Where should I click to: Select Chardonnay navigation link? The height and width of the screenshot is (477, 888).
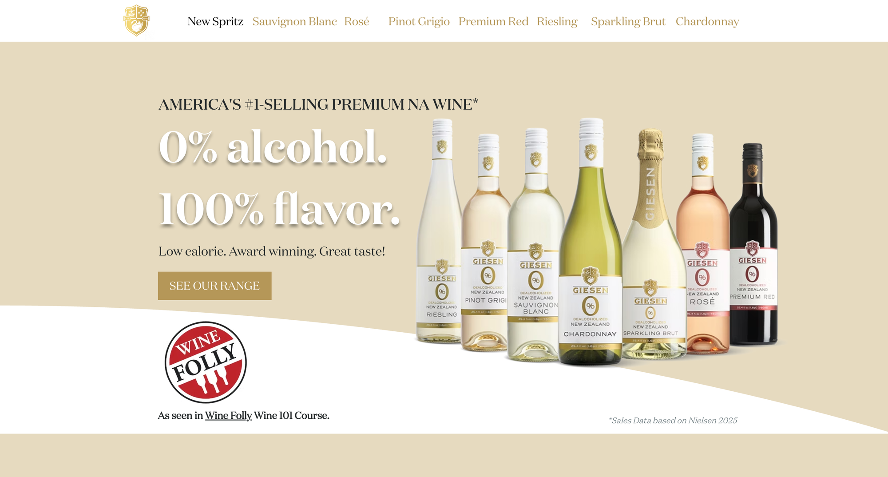707,21
